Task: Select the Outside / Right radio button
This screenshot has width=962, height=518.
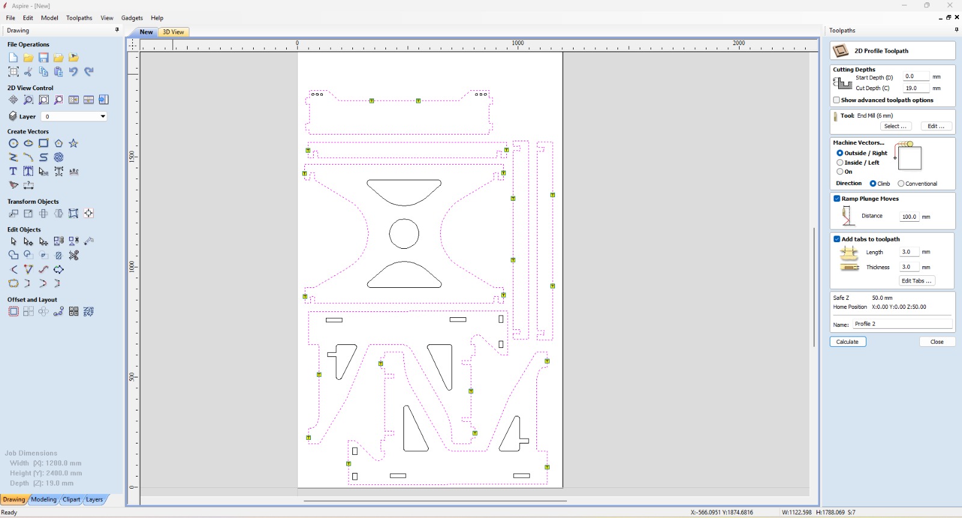Action: (x=840, y=153)
